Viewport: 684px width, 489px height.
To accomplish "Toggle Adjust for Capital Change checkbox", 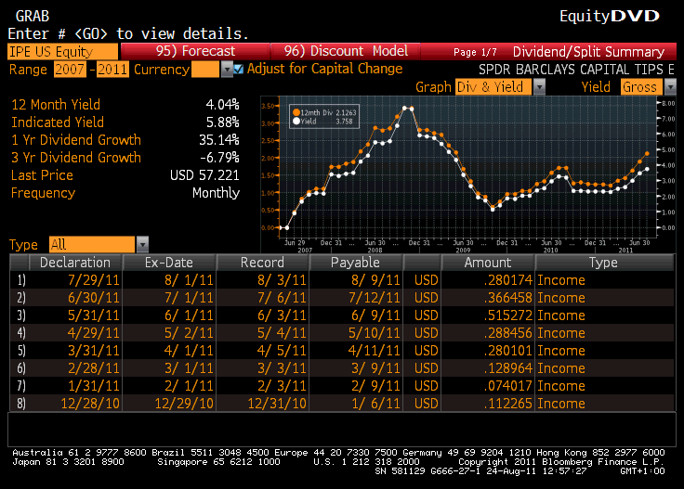I will [239, 69].
